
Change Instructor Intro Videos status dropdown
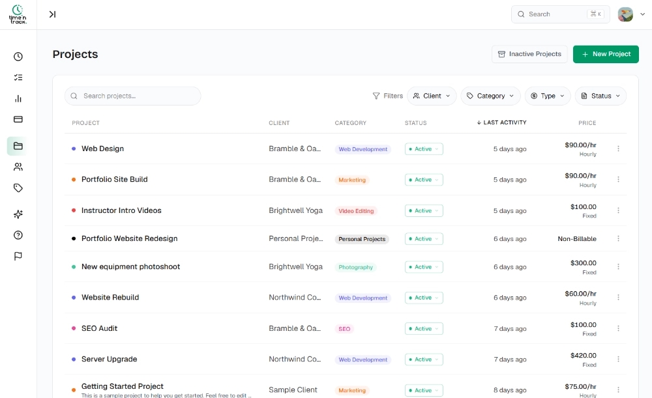point(424,210)
